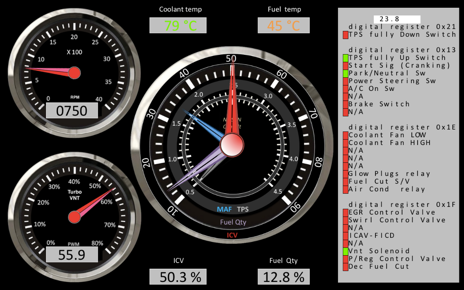
Task: Click the "ICV" label above 50.3 %
Action: 178,261
